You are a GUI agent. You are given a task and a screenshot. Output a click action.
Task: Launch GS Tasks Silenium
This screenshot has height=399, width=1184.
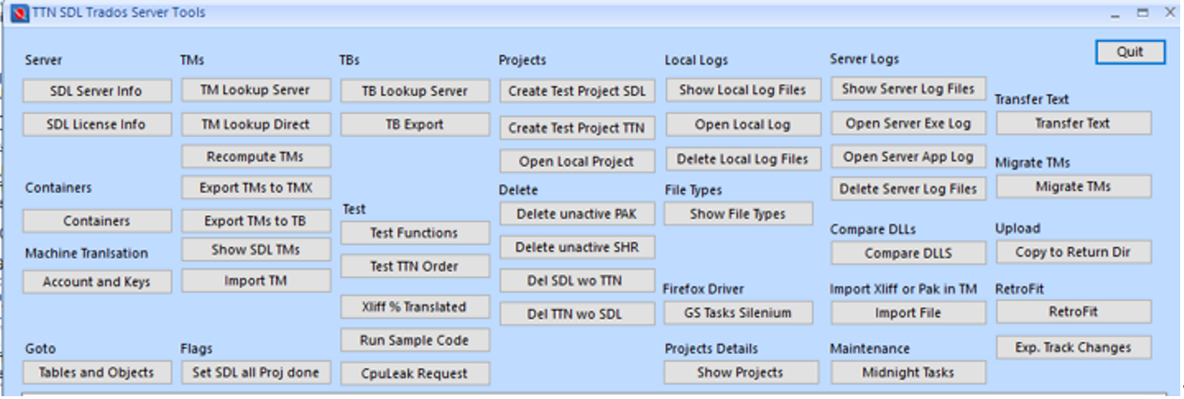[740, 314]
